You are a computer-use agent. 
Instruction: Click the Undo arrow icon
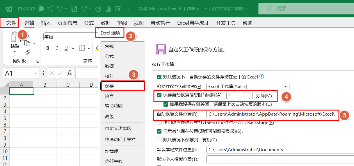point(60,9)
